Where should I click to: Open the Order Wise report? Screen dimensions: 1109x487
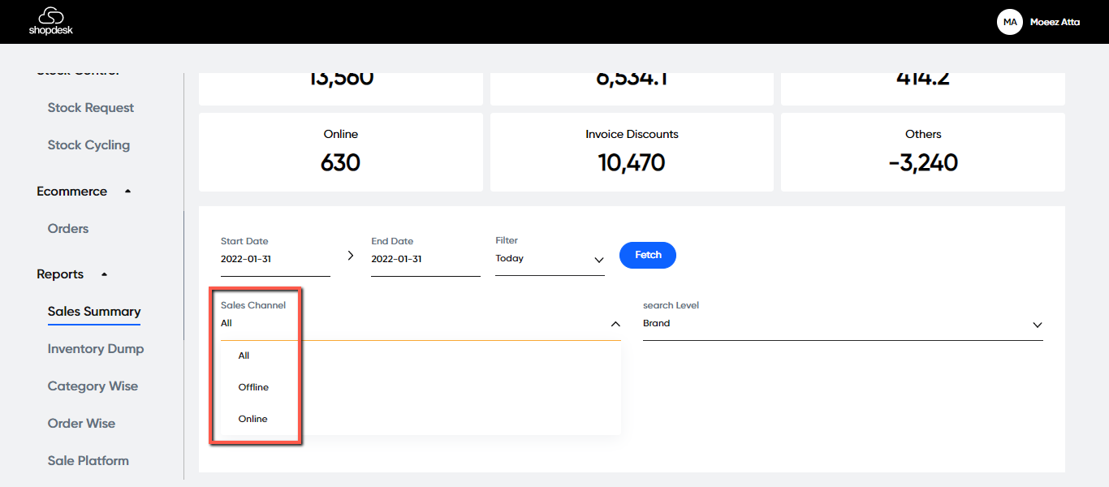[x=81, y=424]
